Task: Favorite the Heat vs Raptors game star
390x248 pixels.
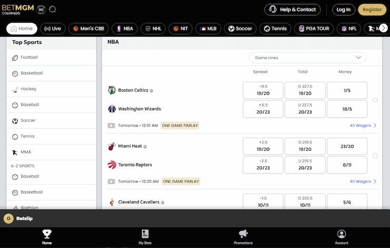Action: coord(375,156)
